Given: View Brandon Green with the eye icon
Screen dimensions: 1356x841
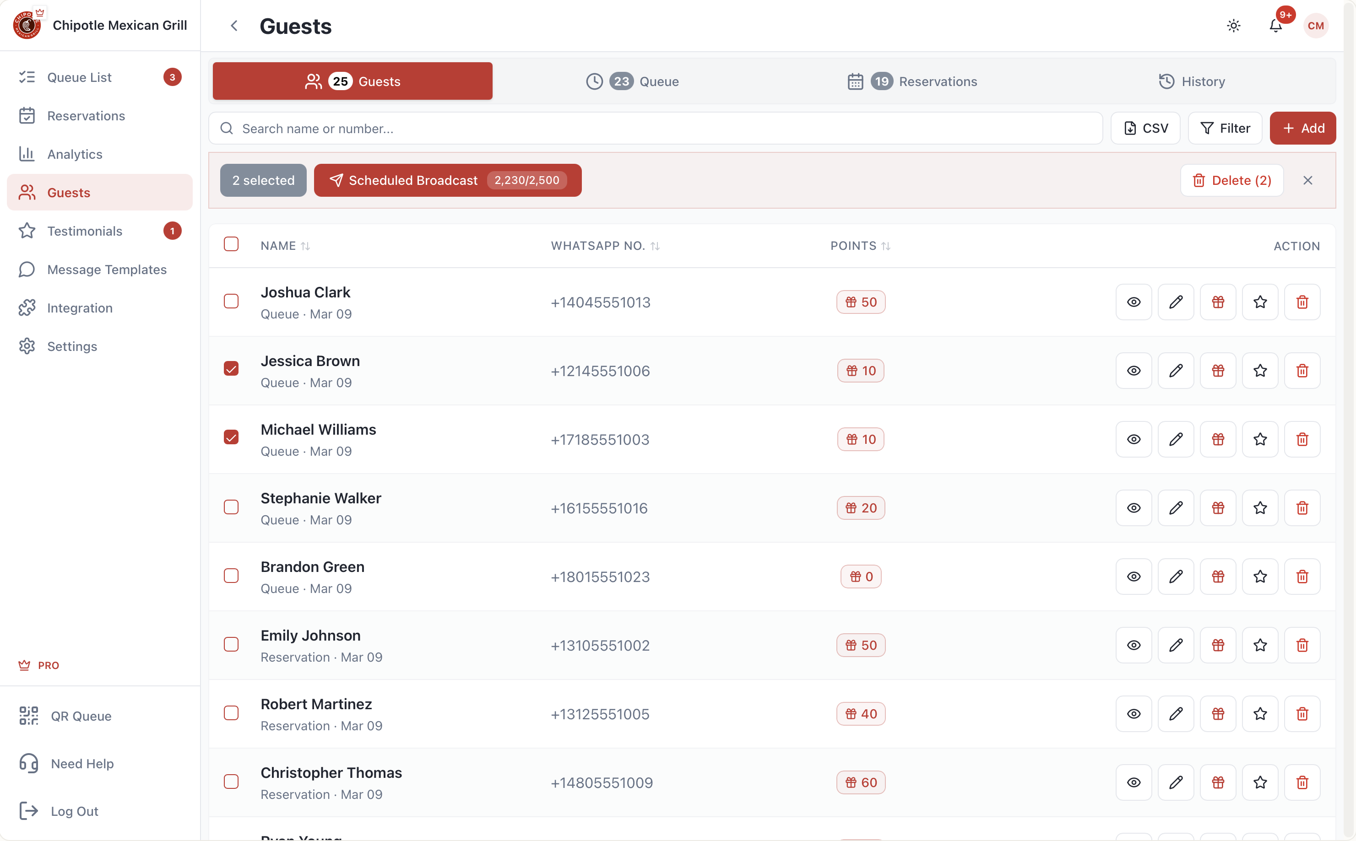Looking at the screenshot, I should click(1134, 577).
